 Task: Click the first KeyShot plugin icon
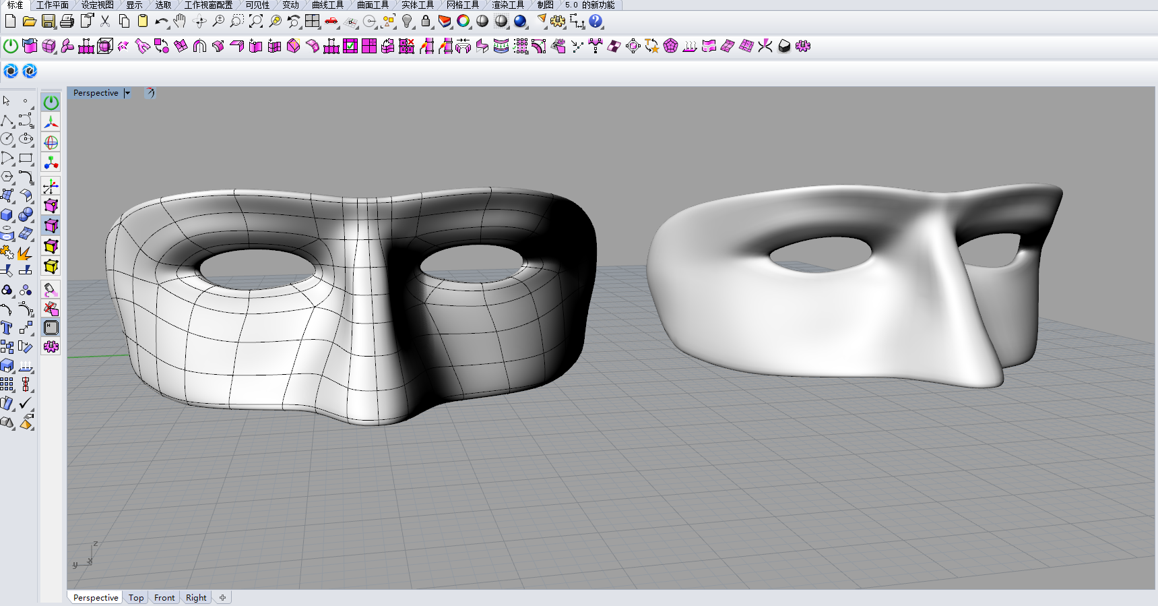(x=11, y=71)
